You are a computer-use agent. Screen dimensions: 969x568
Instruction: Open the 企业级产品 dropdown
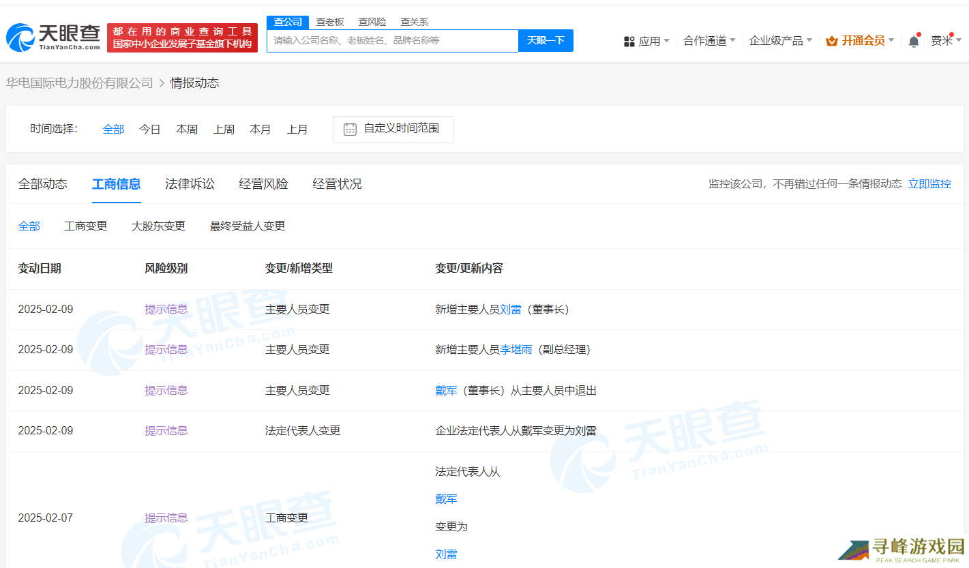(780, 41)
